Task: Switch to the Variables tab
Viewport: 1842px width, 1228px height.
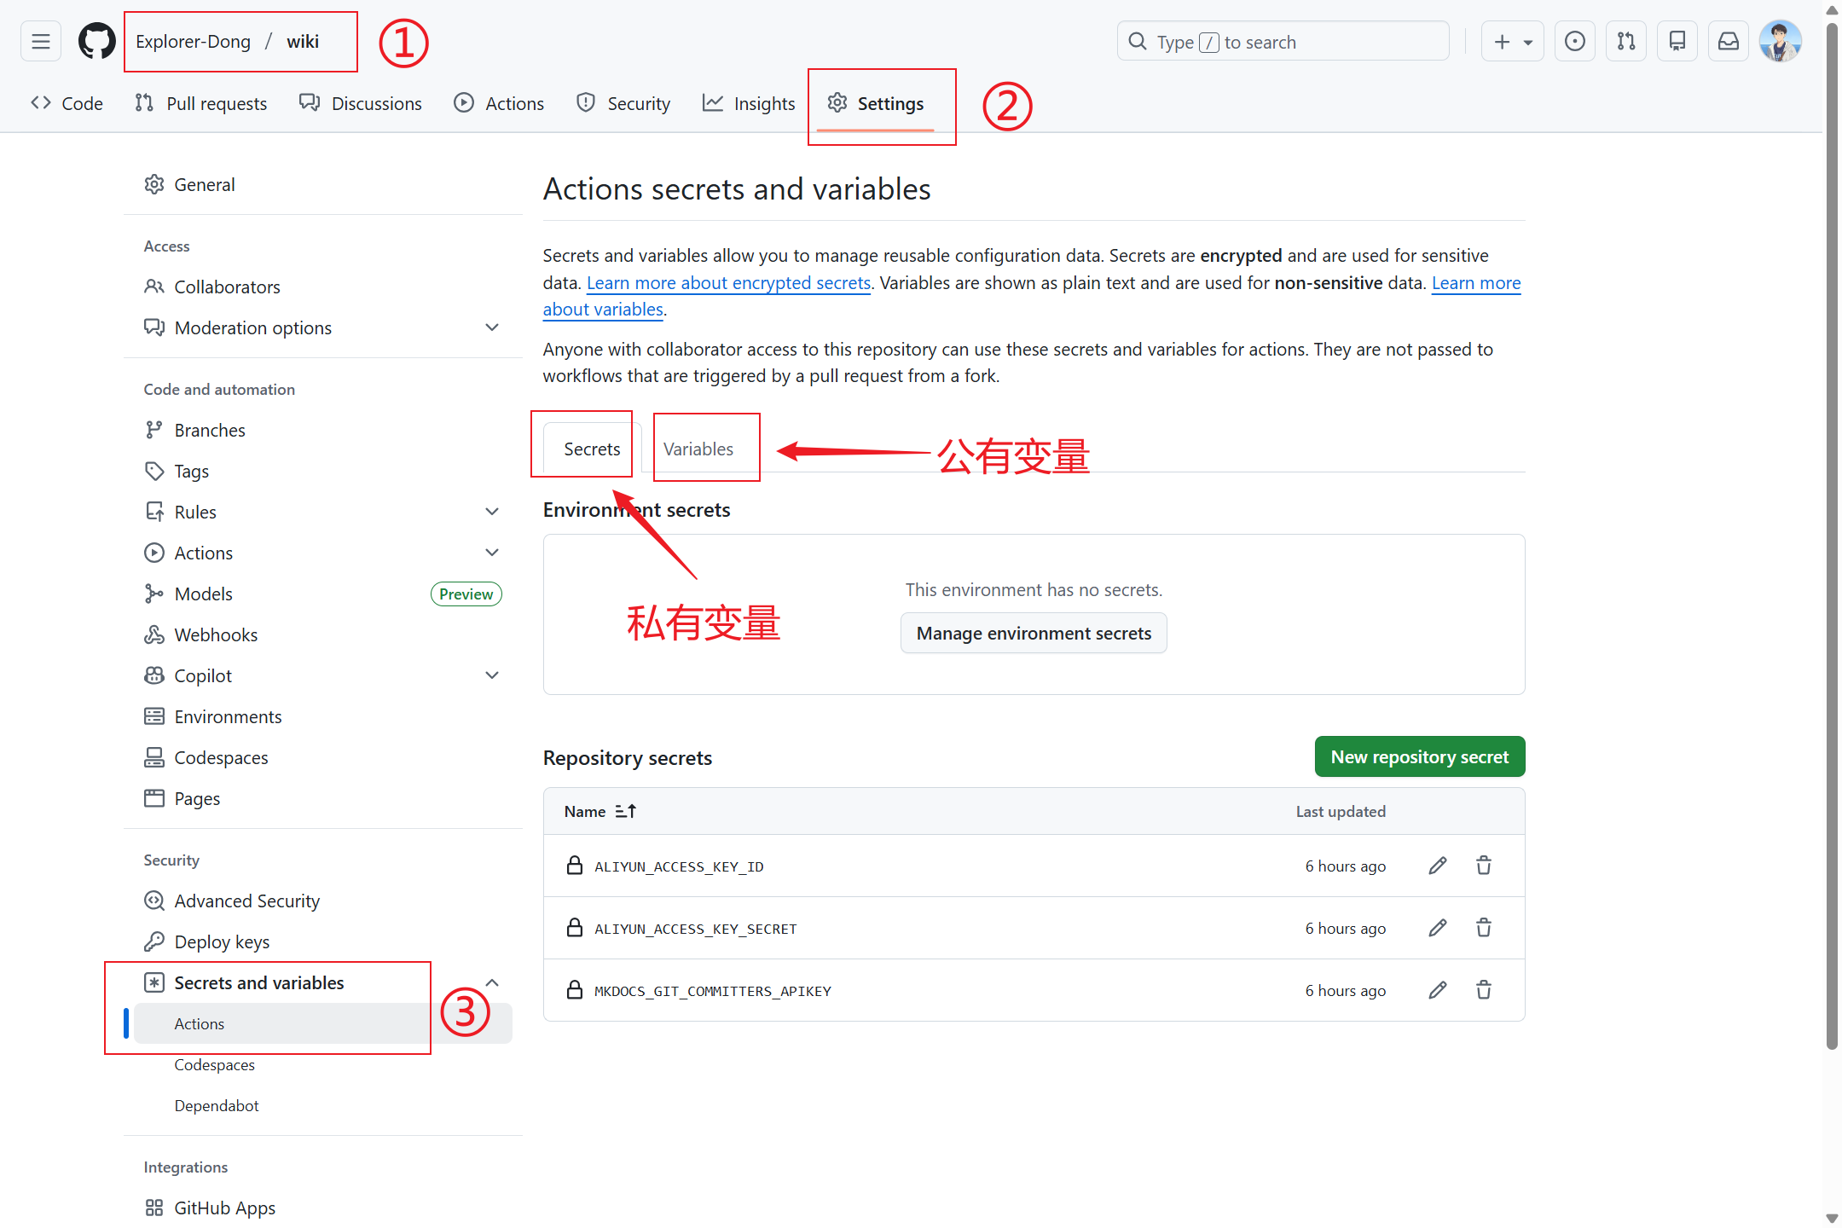Action: [698, 449]
